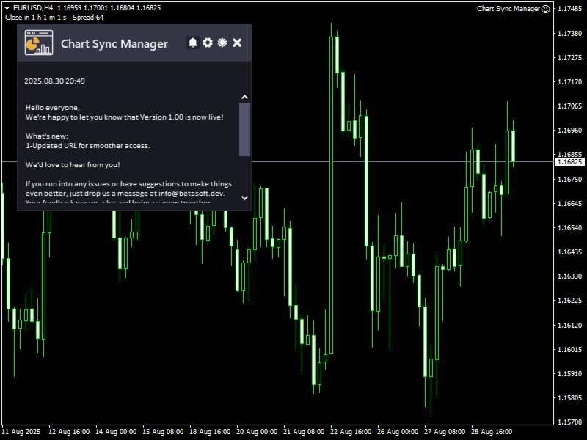The width and height of the screenshot is (587, 440).
Task: Click the '11 Aug 2025' date label
Action: pos(21,431)
